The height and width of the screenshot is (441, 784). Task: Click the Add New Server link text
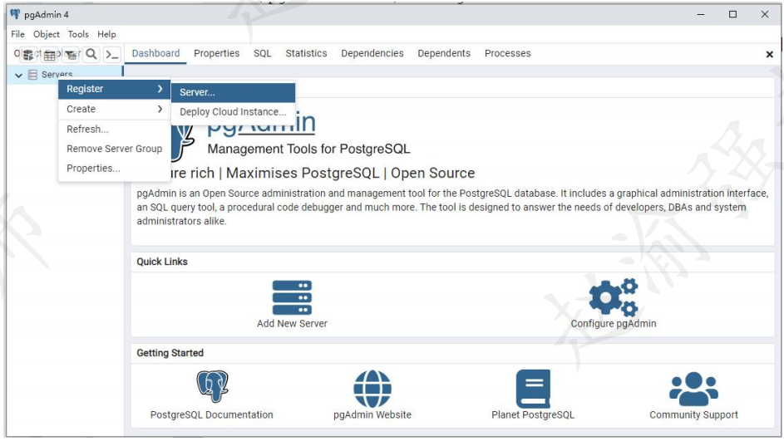tap(292, 324)
